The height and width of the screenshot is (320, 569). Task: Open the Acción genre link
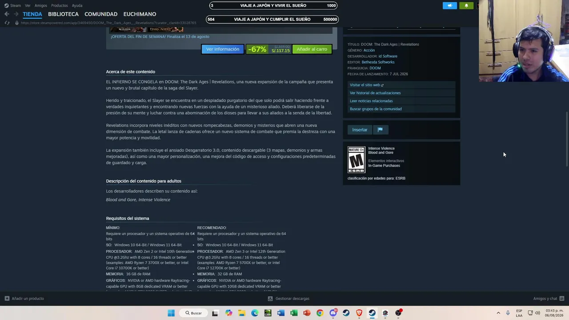[x=369, y=50]
